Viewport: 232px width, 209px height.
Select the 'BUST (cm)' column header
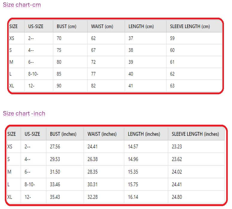(66, 26)
